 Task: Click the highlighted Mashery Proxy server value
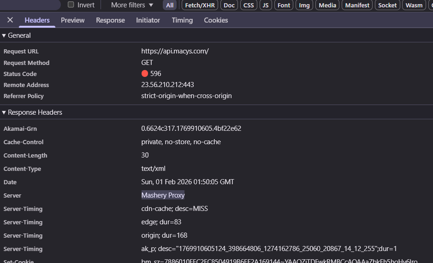163,195
